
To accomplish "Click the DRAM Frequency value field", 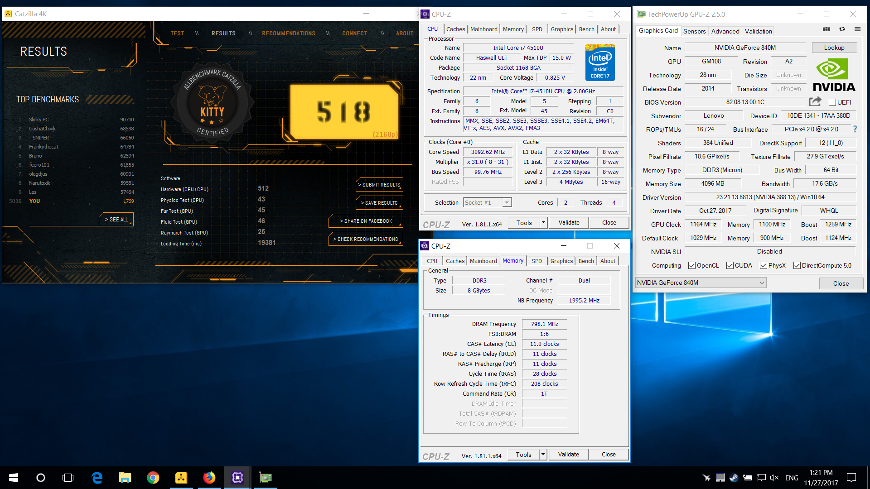I will [x=544, y=324].
